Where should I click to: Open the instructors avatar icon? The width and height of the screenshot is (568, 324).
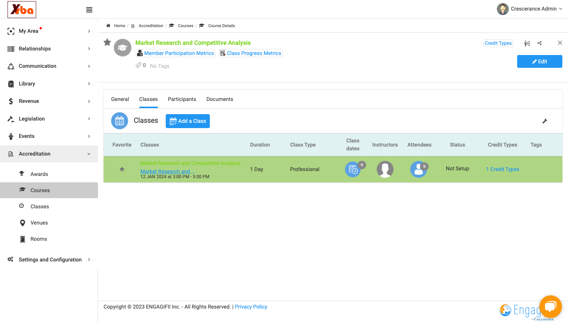(385, 169)
